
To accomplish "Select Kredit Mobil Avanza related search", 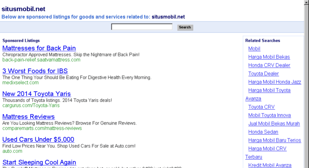I will [270, 165].
